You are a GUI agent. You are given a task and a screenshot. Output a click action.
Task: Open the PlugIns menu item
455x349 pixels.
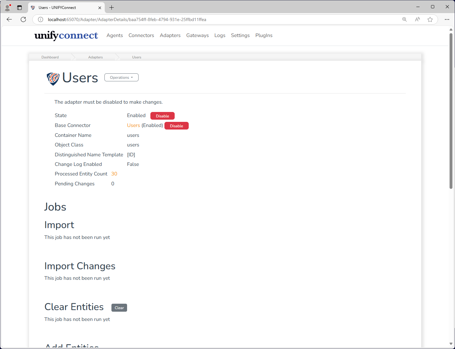tap(264, 35)
